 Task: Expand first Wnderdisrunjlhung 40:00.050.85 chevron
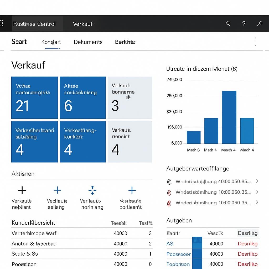257,181
